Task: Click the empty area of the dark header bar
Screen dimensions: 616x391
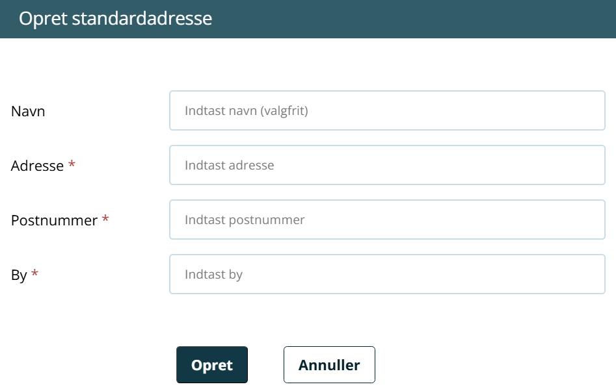Action: [412, 19]
